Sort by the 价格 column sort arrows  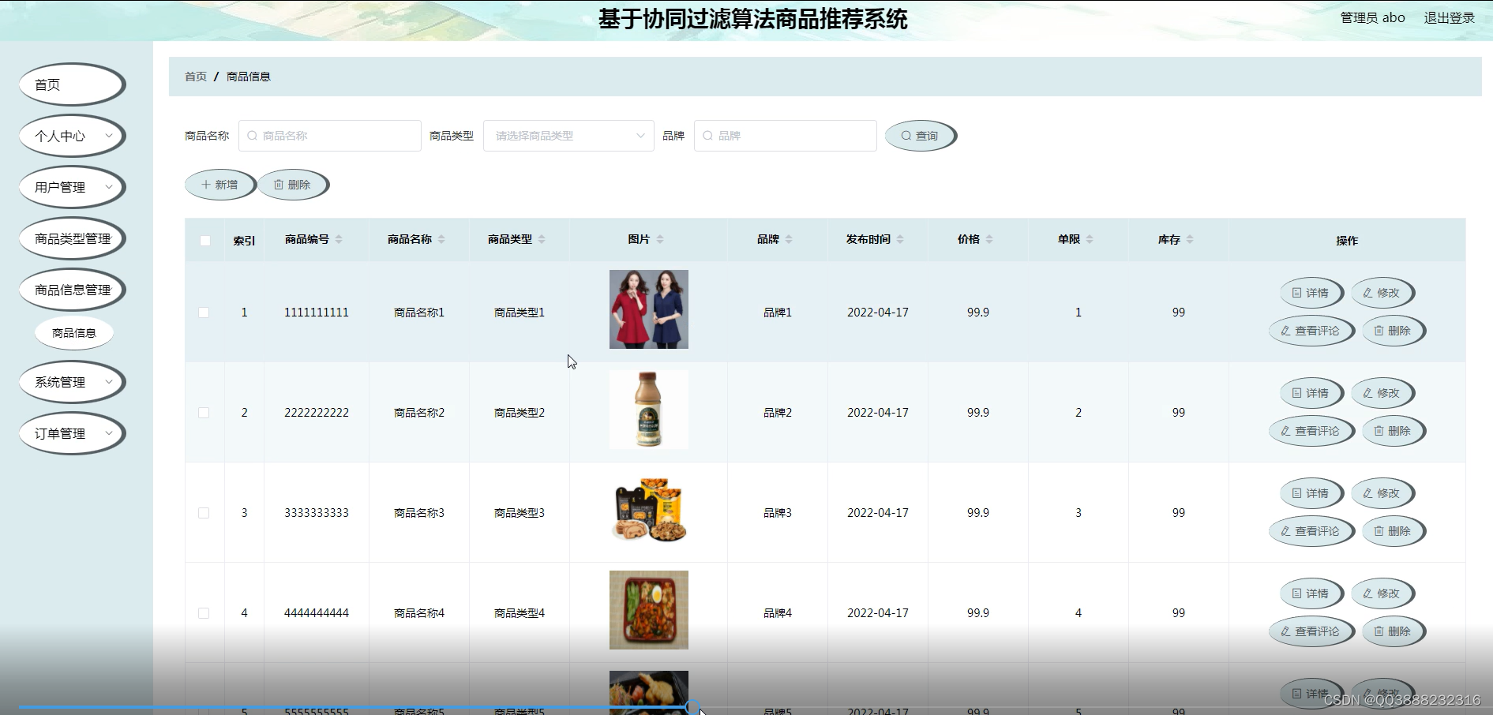989,239
